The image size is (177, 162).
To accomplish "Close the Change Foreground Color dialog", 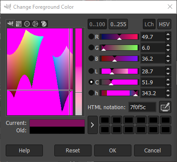I will [x=170, y=7].
